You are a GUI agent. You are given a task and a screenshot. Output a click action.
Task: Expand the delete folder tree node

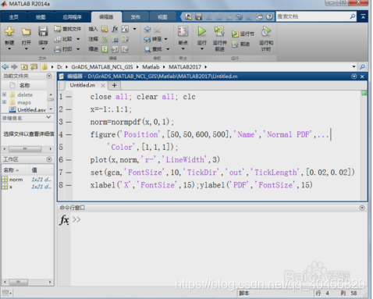[x=5, y=94]
